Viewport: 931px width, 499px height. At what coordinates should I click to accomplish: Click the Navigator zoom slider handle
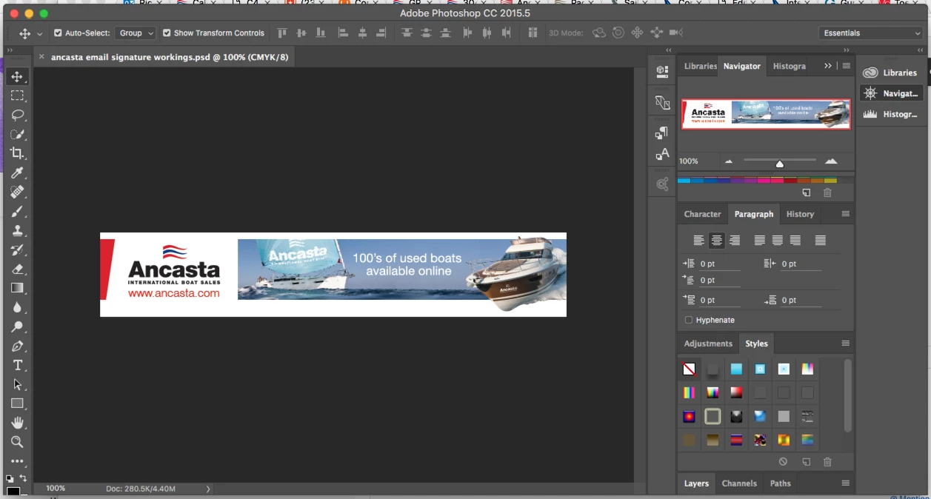point(779,164)
